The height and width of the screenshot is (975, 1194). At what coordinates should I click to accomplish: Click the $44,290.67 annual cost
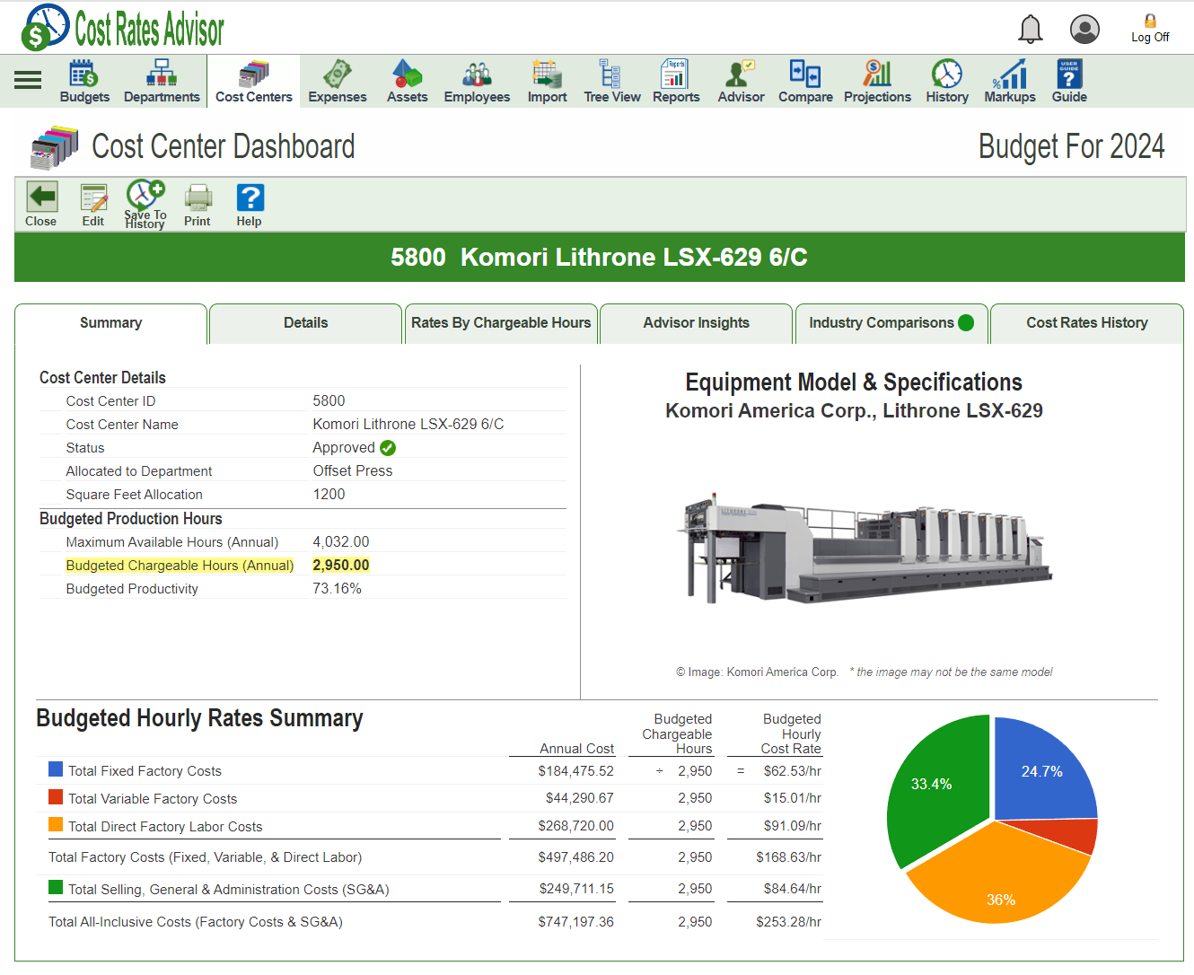point(580,799)
